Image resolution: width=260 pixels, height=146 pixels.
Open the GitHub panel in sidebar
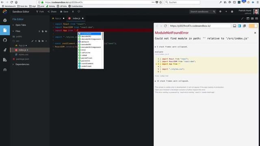pyautogui.click(x=5, y=40)
